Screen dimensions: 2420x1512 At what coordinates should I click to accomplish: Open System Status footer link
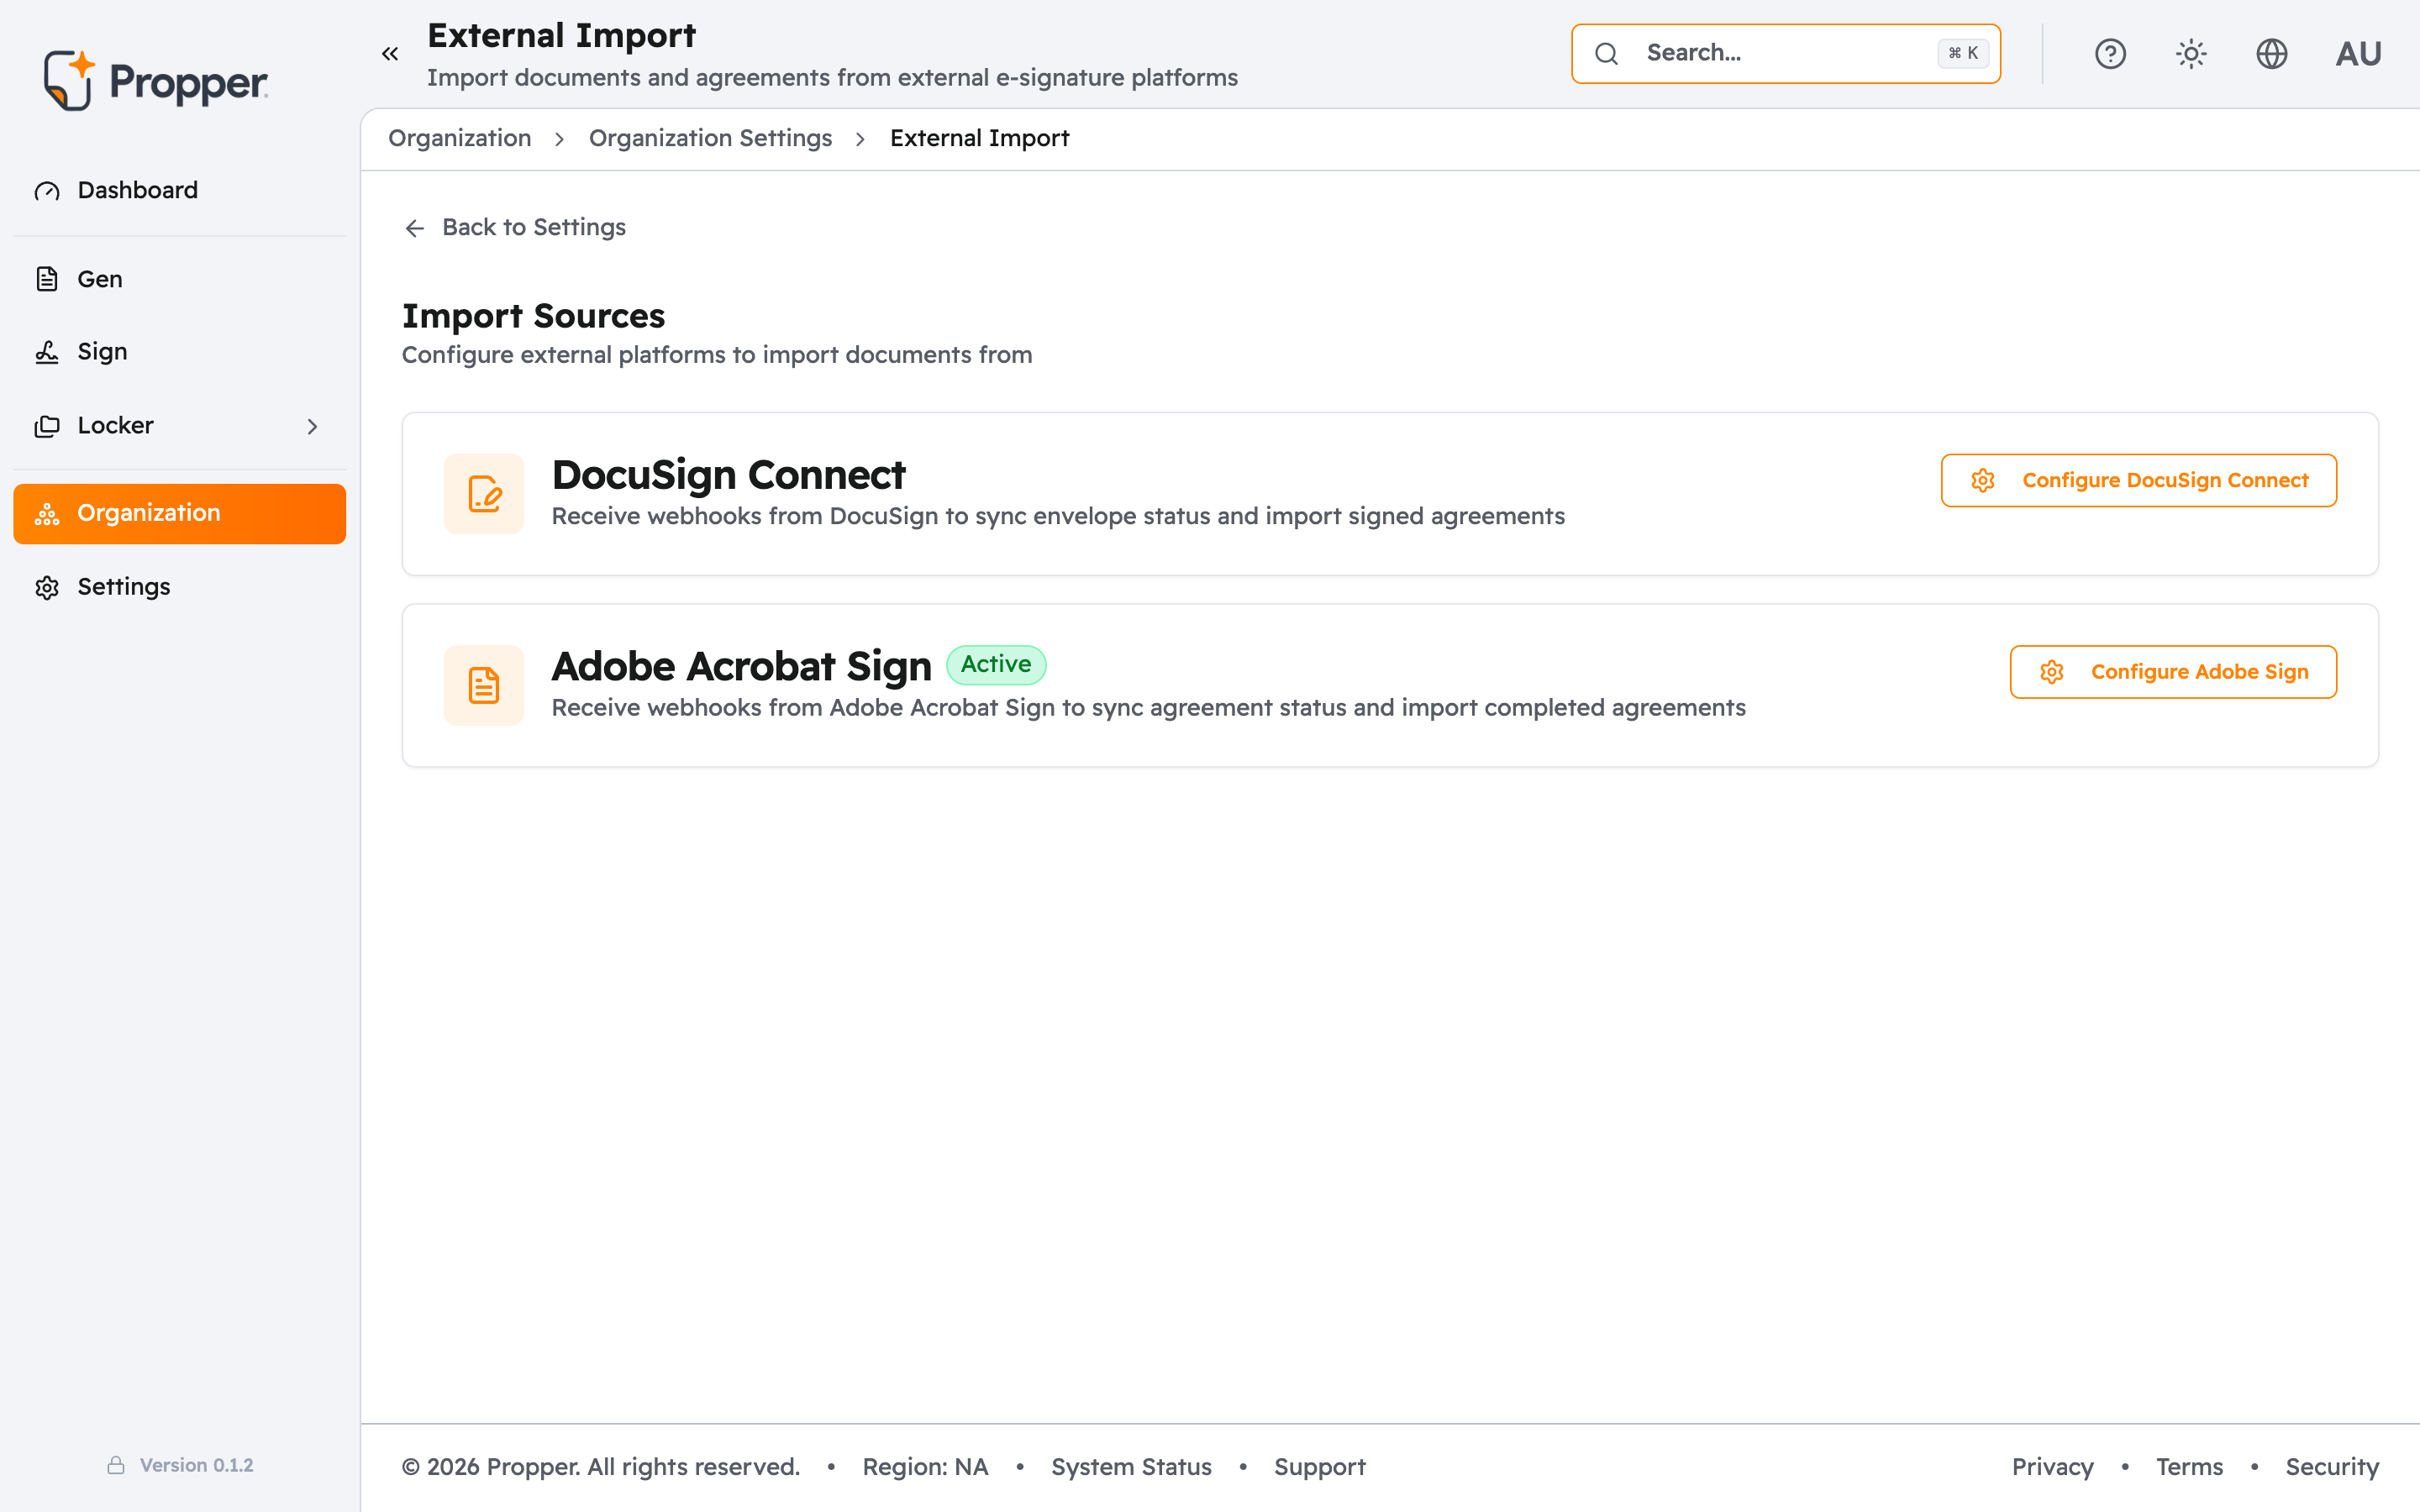pos(1131,1467)
